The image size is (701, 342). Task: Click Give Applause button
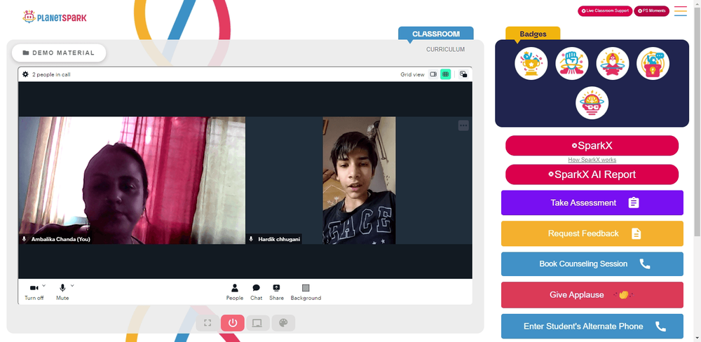coord(592,294)
